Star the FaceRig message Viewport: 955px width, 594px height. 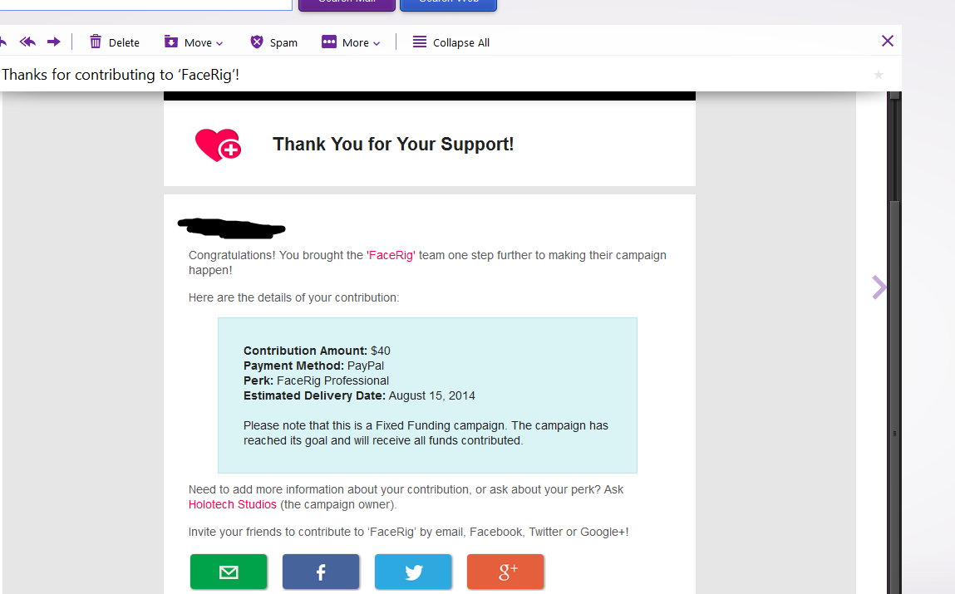[x=879, y=75]
